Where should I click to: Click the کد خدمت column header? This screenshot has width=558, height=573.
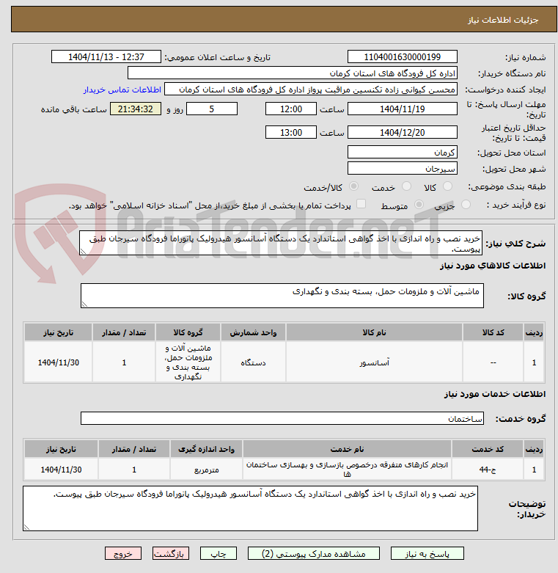(x=488, y=449)
